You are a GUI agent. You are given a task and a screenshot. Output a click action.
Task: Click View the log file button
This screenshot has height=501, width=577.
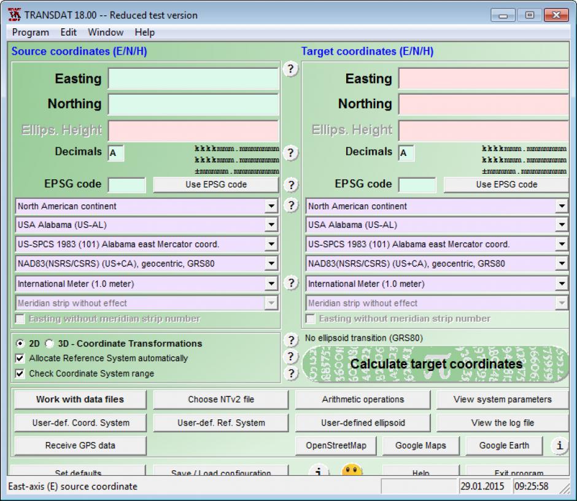tap(503, 422)
